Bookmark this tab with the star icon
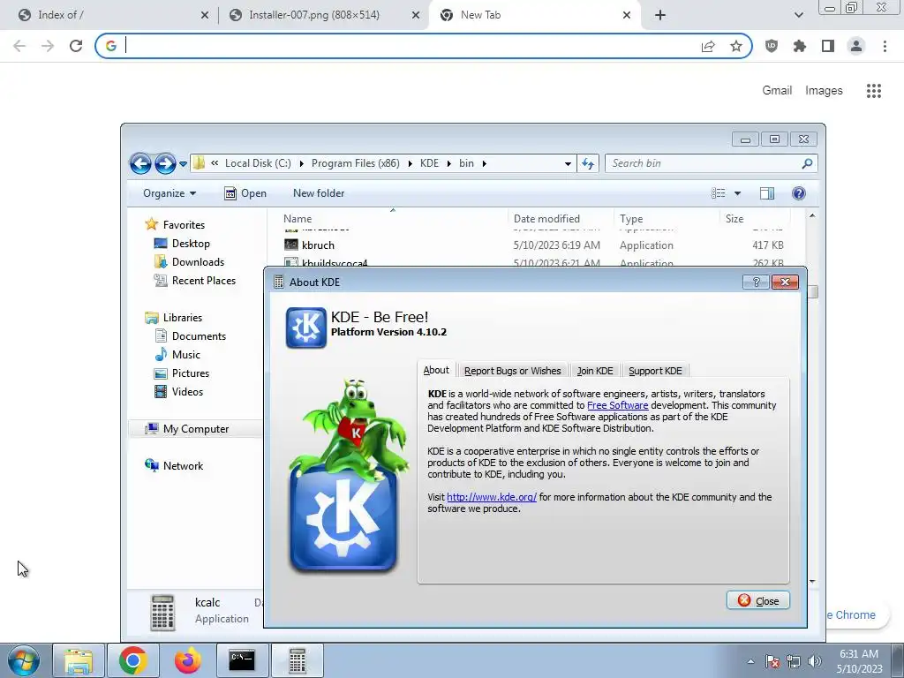The width and height of the screenshot is (904, 678). [x=735, y=46]
